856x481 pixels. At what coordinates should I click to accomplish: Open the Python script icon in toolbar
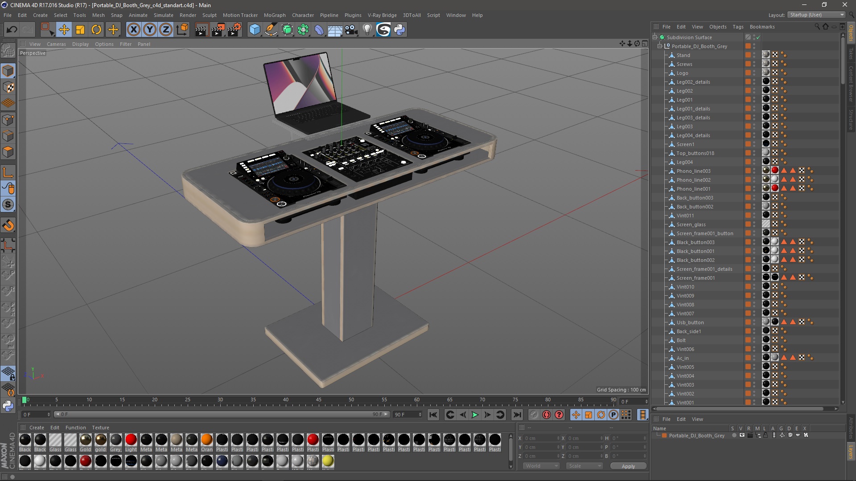[x=400, y=30]
